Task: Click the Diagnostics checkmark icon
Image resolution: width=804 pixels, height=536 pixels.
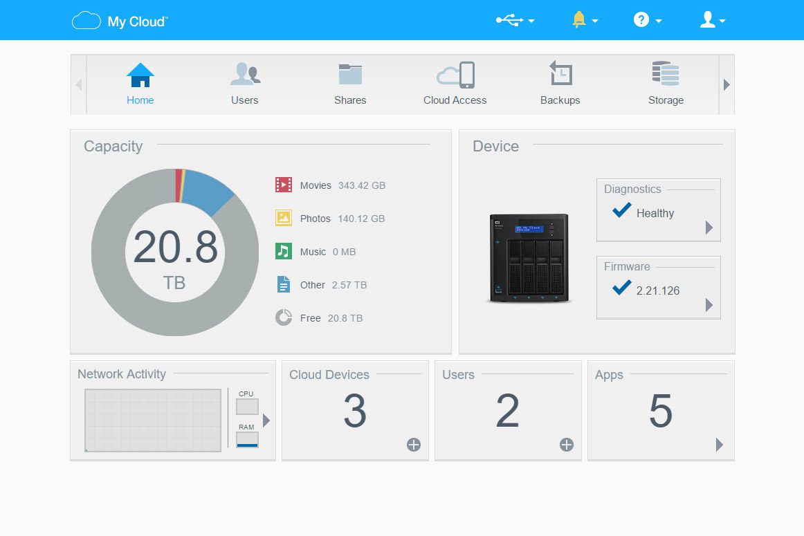Action: [621, 210]
